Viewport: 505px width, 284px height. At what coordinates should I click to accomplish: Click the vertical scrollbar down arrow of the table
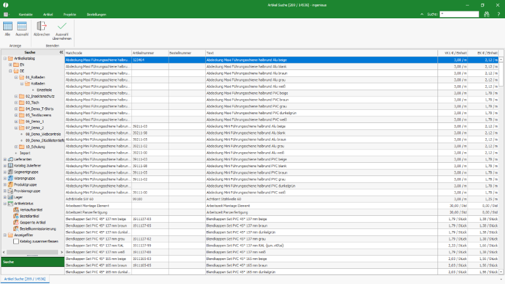click(501, 272)
